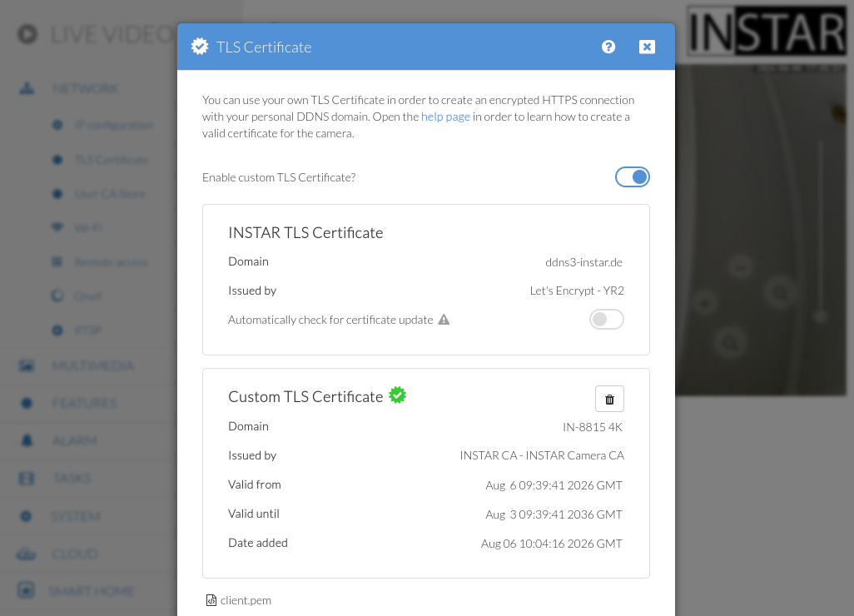Click the Live Video play icon
854x616 pixels.
tap(27, 34)
